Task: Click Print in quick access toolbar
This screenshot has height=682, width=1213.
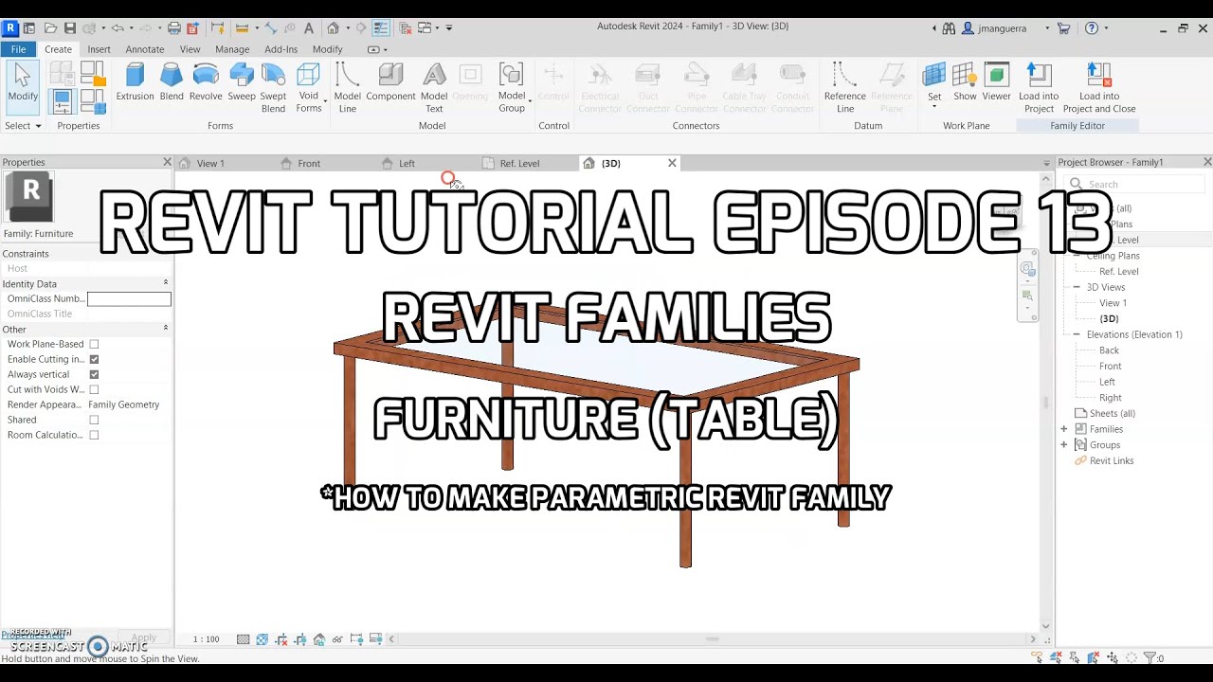Action: [x=174, y=28]
